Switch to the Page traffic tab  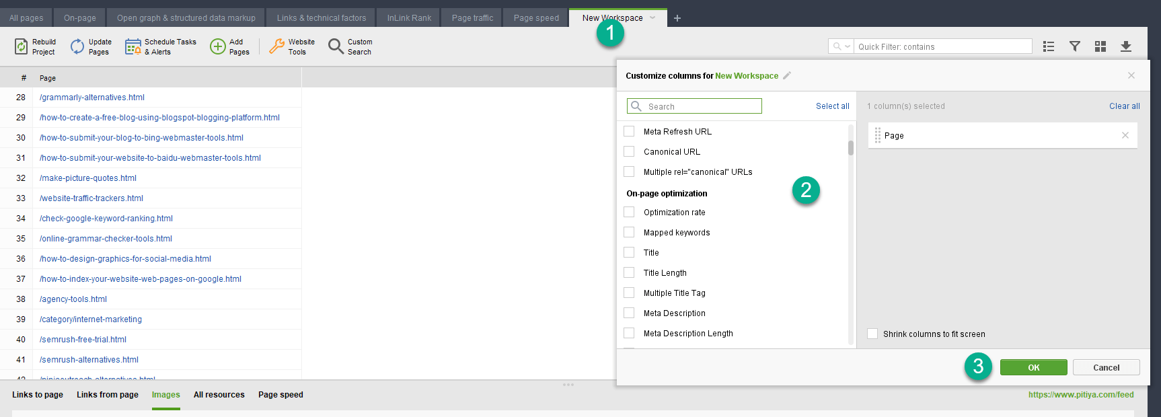click(472, 18)
